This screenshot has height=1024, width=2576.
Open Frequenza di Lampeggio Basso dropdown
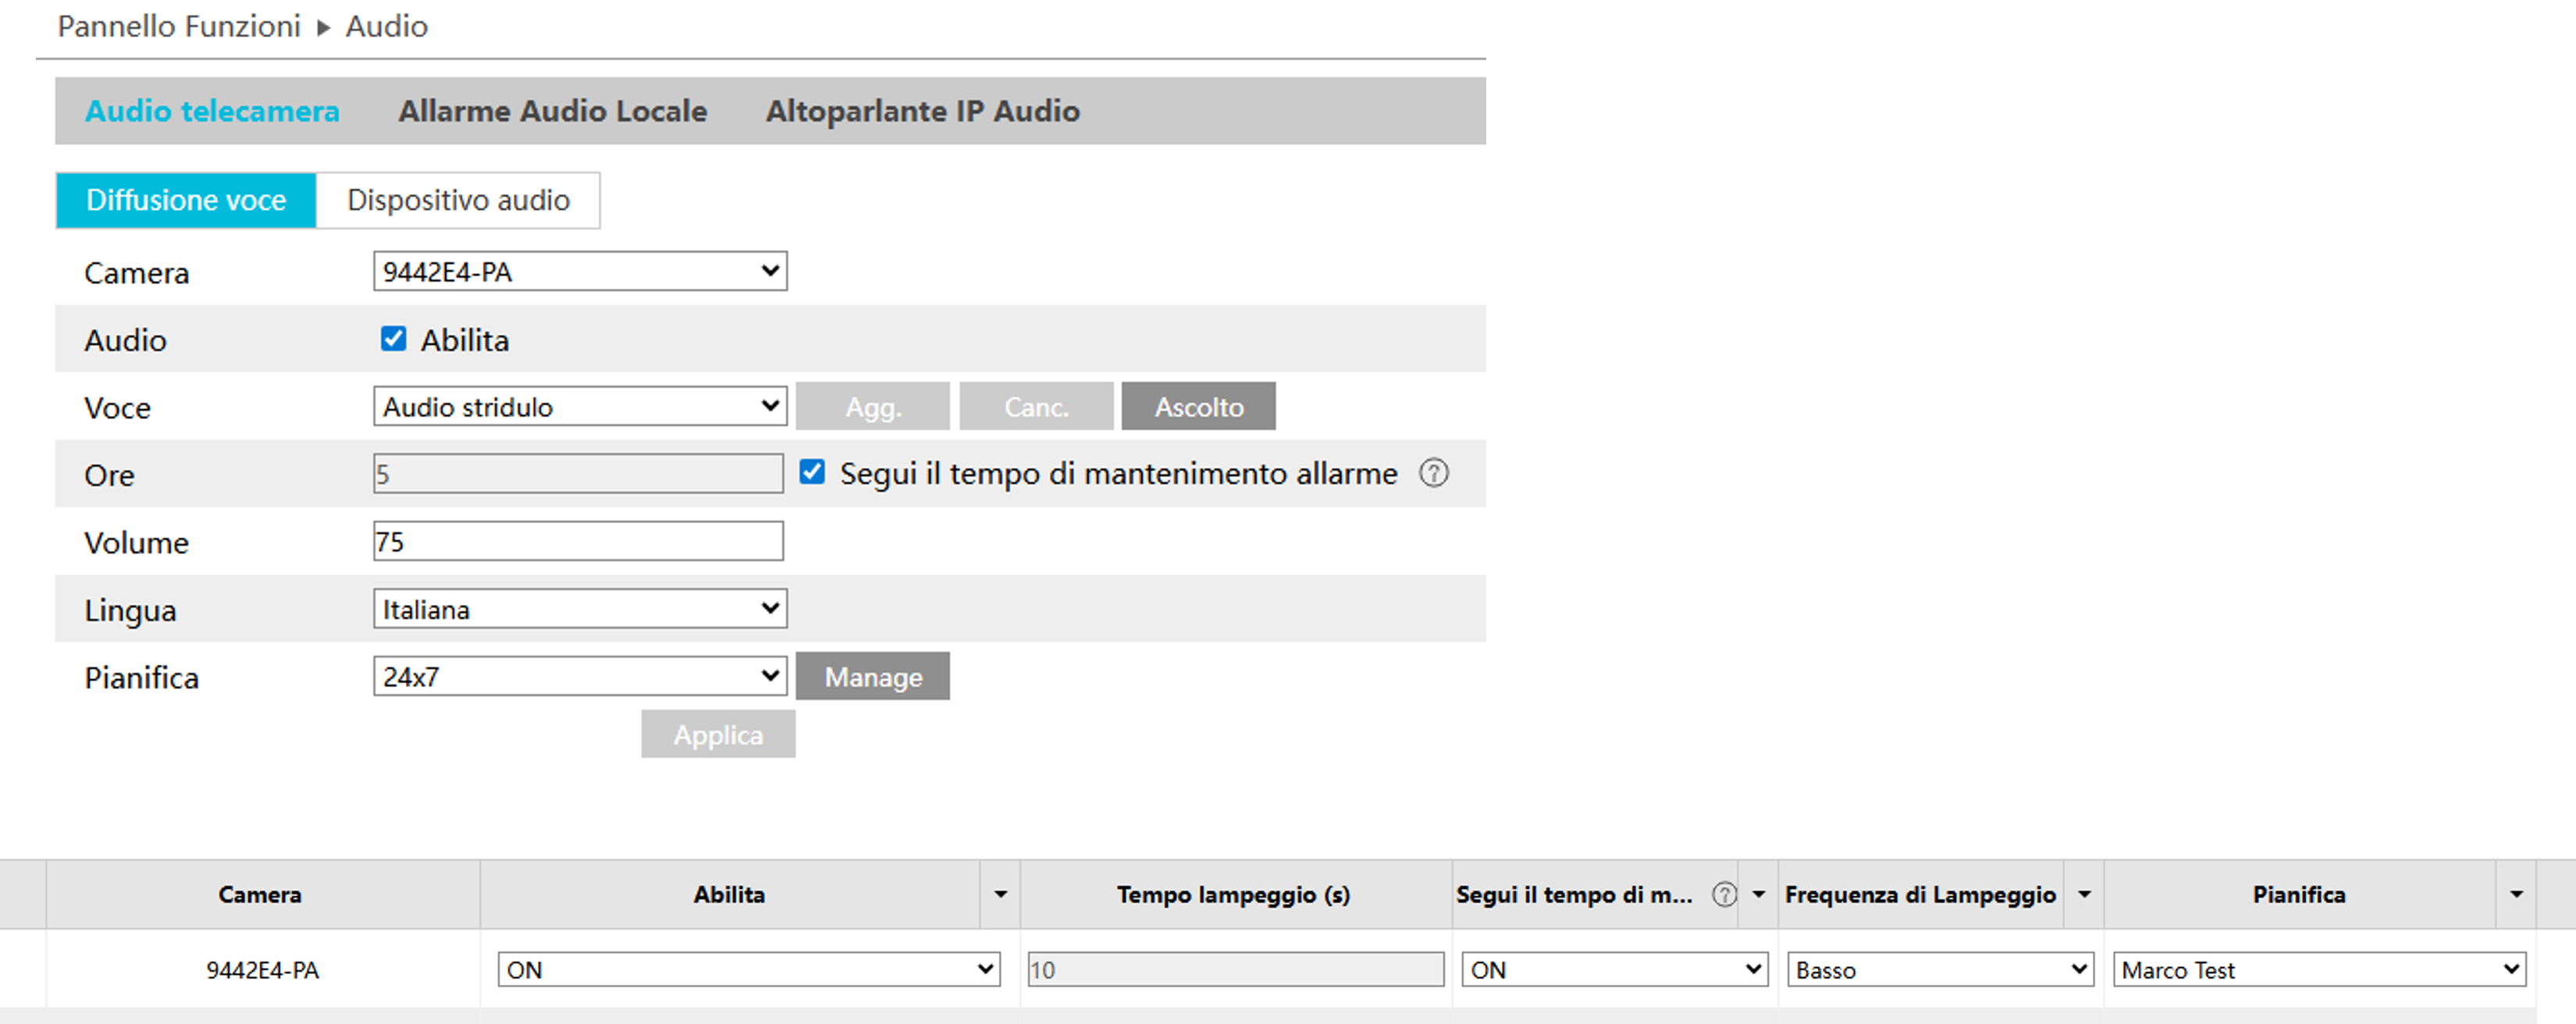pyautogui.click(x=1939, y=969)
